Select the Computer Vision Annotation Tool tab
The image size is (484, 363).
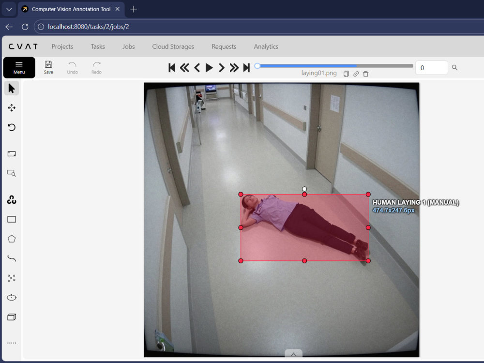71,9
